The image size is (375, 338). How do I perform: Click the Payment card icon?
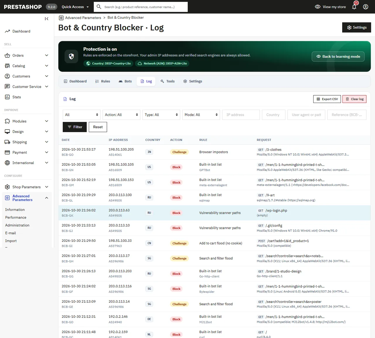pyautogui.click(x=7, y=152)
